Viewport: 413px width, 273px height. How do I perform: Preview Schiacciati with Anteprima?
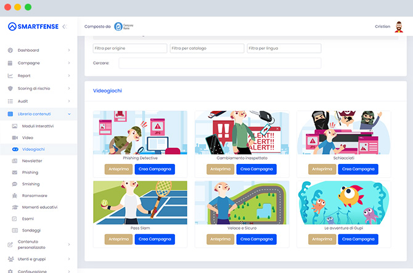[322, 169]
